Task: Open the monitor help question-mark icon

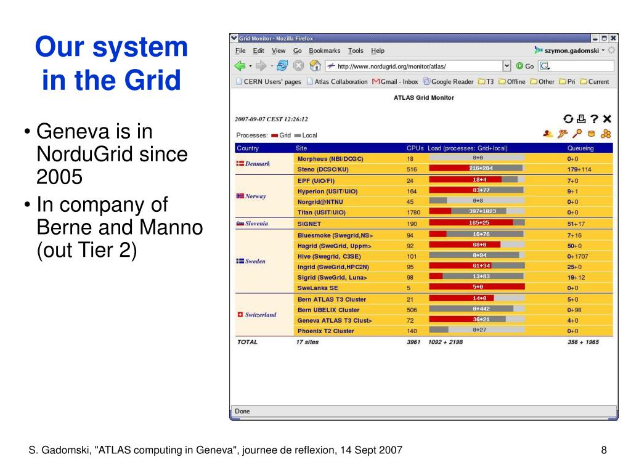Action: [594, 119]
